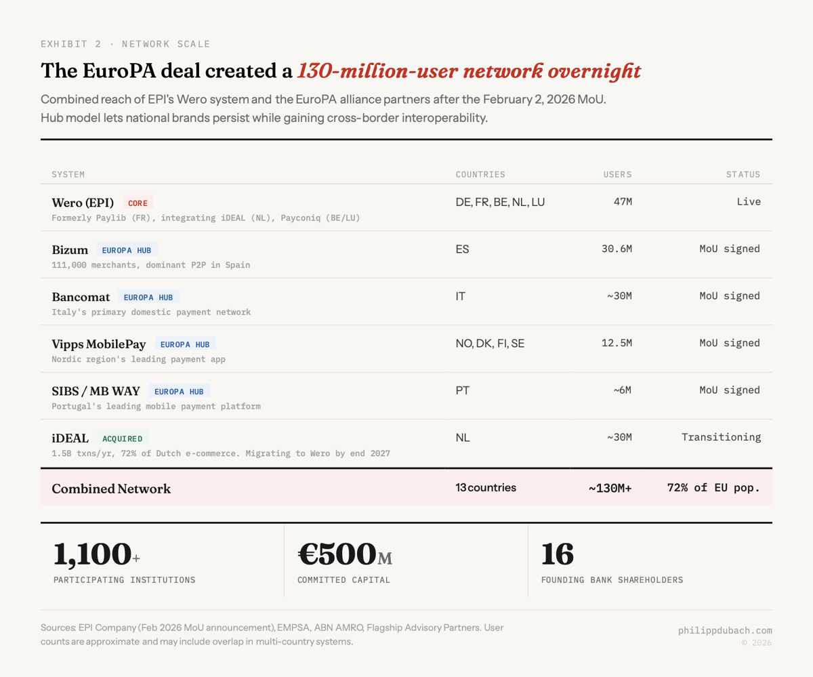Click the 30.6M users value for Bizum
813x677 pixels.
pyautogui.click(x=617, y=249)
